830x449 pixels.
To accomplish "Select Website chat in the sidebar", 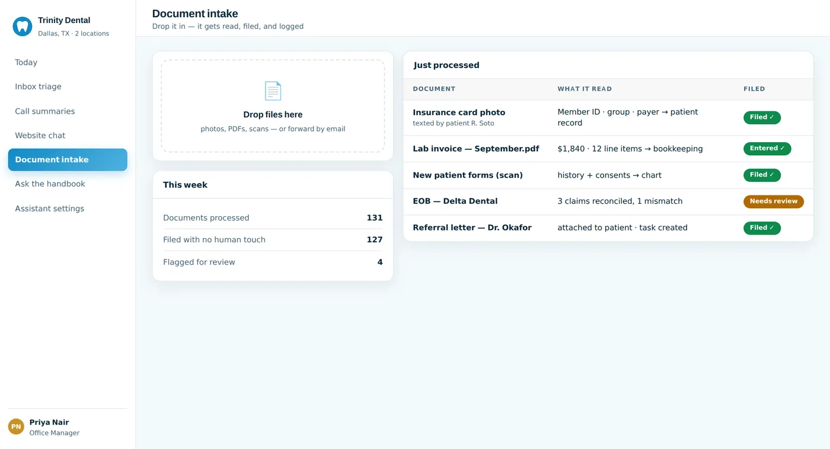I will [68, 136].
